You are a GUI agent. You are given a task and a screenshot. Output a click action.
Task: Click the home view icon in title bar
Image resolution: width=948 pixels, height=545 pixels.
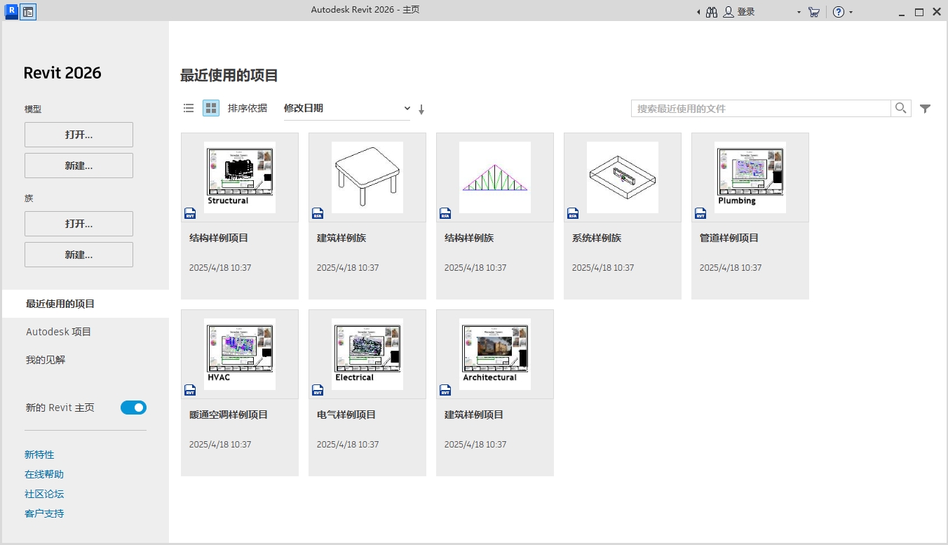tap(28, 11)
